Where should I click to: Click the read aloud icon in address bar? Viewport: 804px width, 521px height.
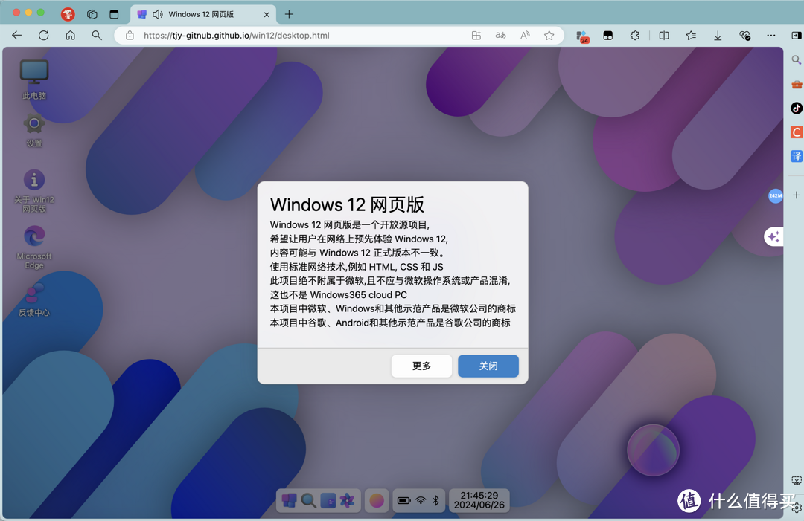[525, 36]
